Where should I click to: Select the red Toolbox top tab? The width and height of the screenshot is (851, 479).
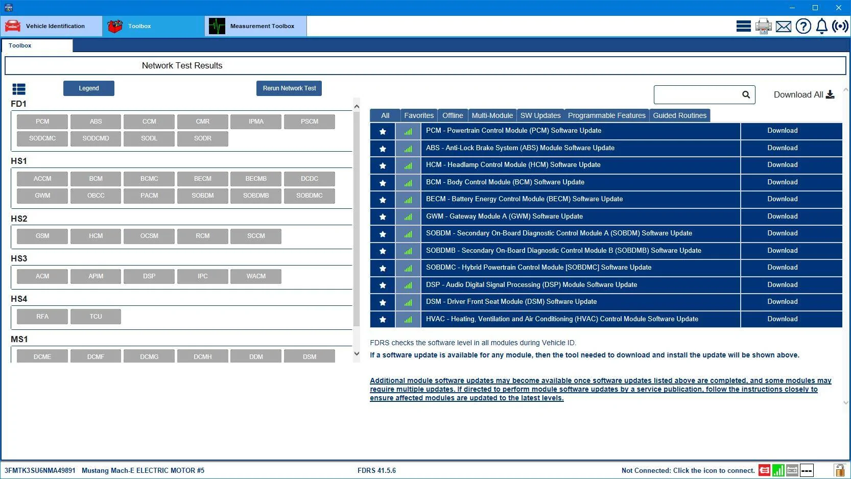pyautogui.click(x=154, y=26)
